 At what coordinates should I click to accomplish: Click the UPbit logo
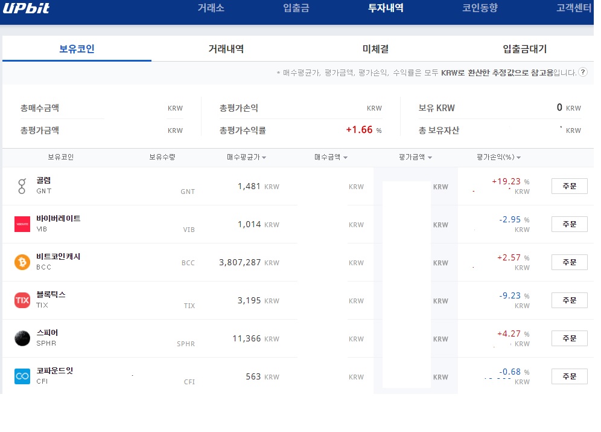pyautogui.click(x=26, y=8)
